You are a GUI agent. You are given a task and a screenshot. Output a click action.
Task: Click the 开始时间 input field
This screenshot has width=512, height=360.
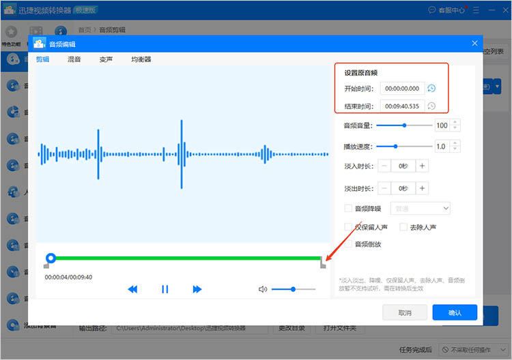402,89
